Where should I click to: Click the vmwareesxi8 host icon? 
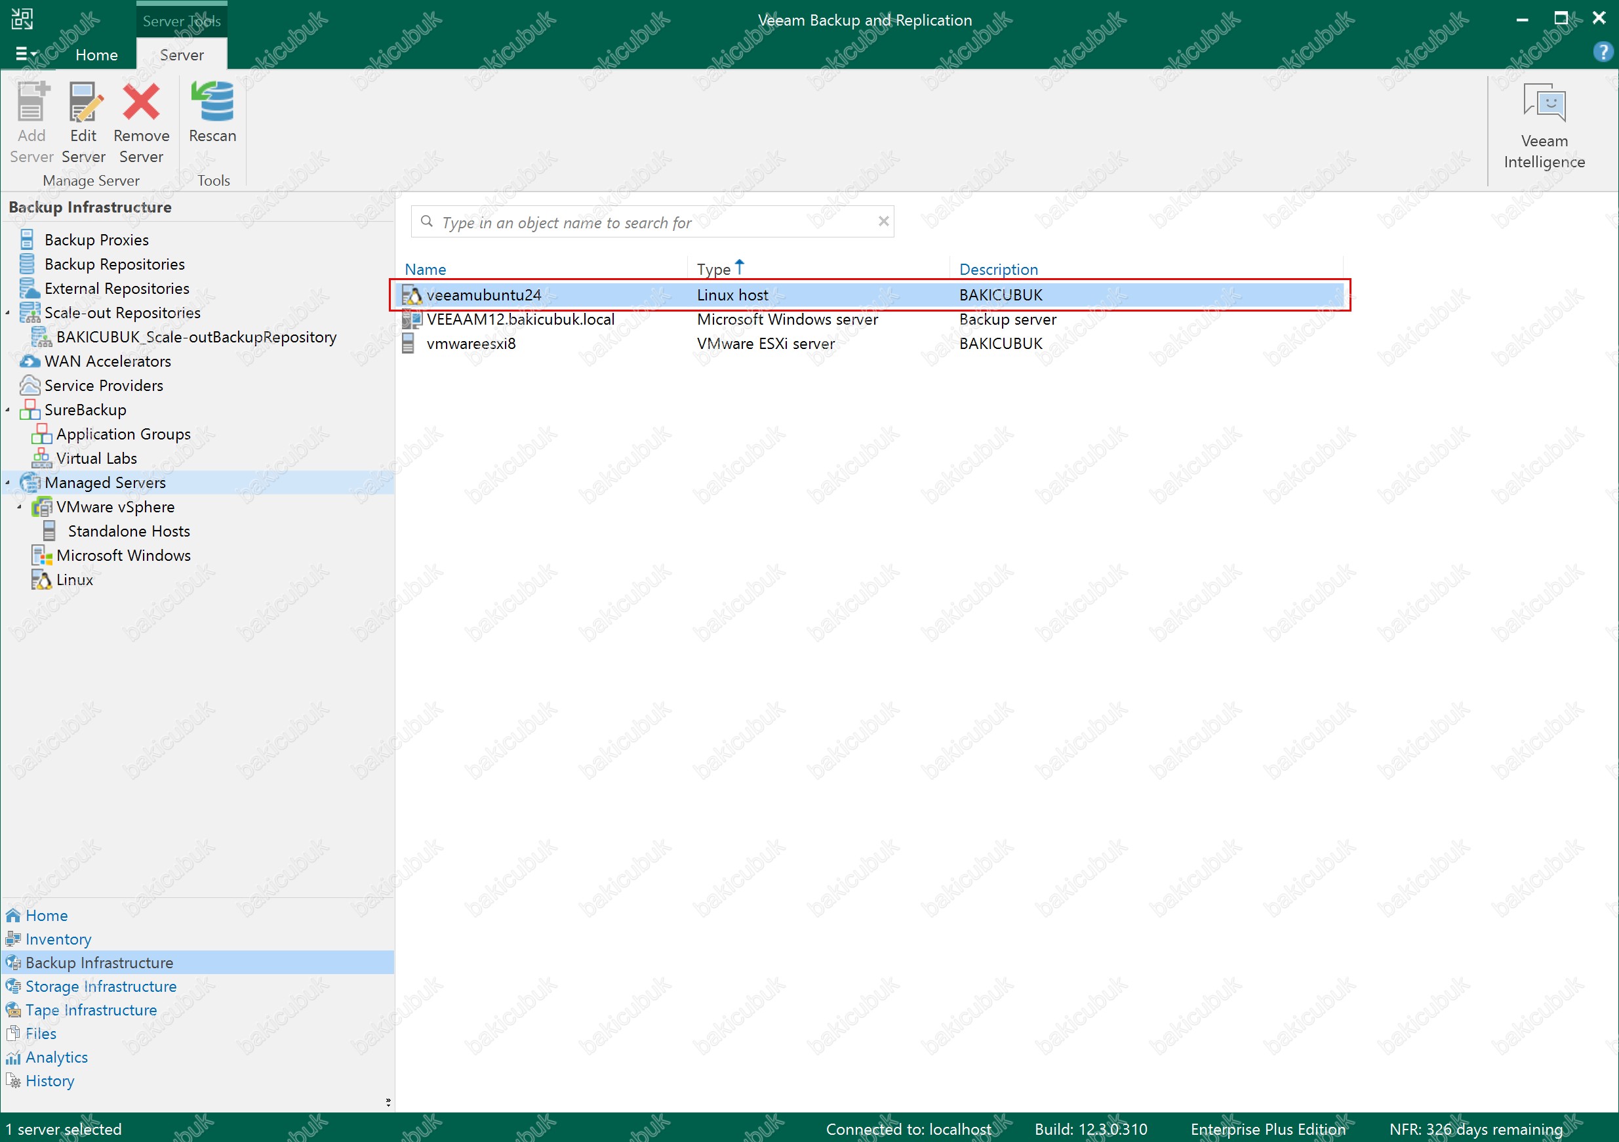(x=408, y=344)
